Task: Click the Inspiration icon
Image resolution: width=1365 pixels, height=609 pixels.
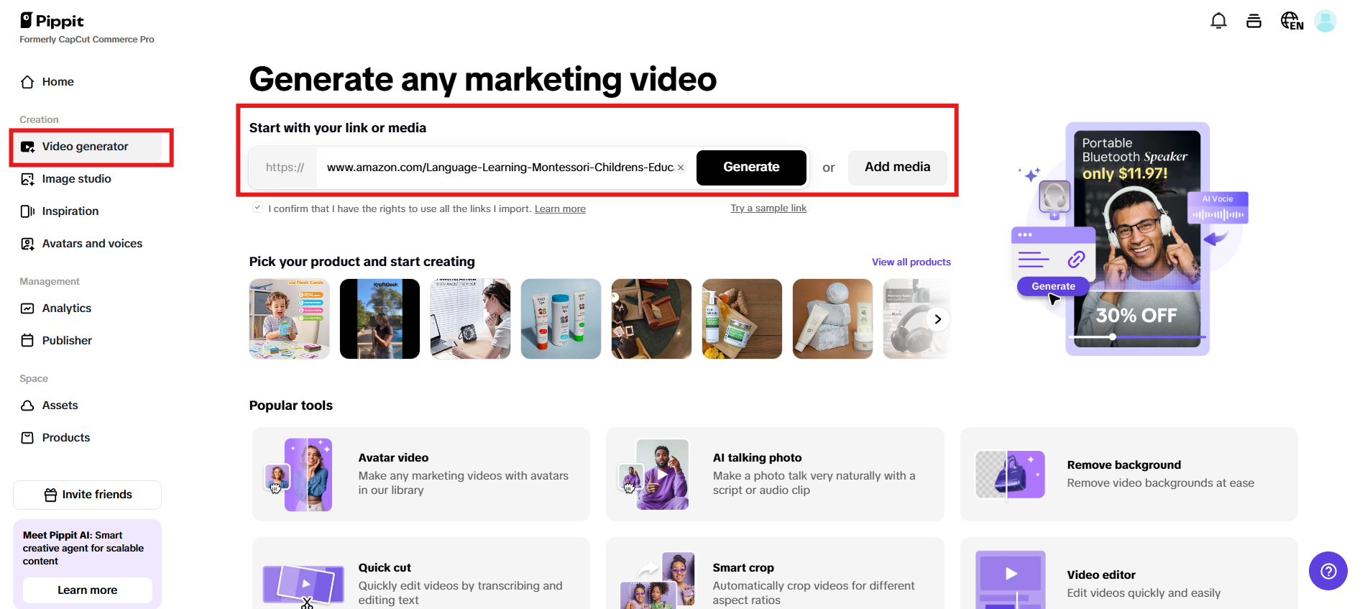Action: (27, 211)
